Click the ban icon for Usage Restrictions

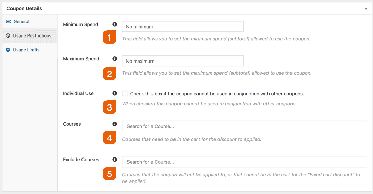pos(8,36)
